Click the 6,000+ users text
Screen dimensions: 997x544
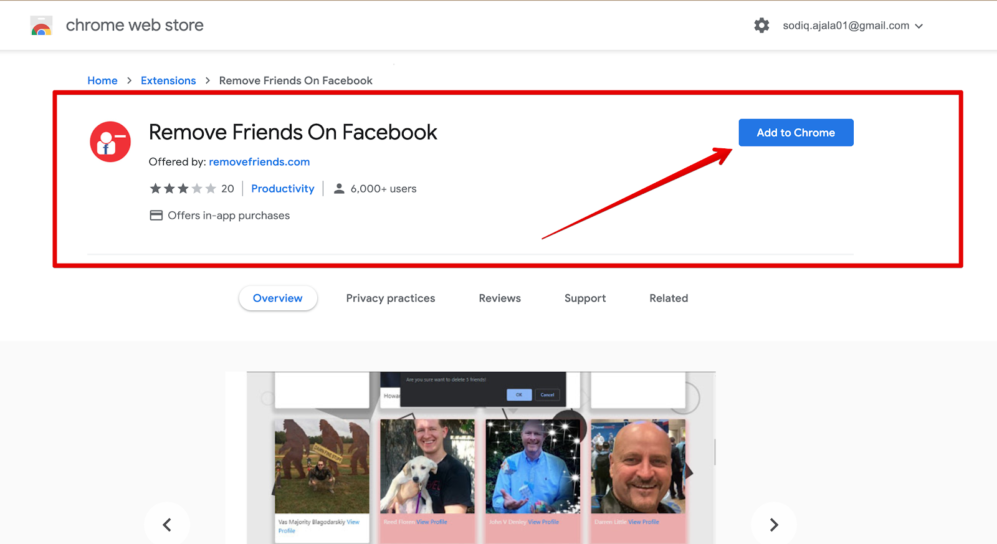tap(383, 189)
